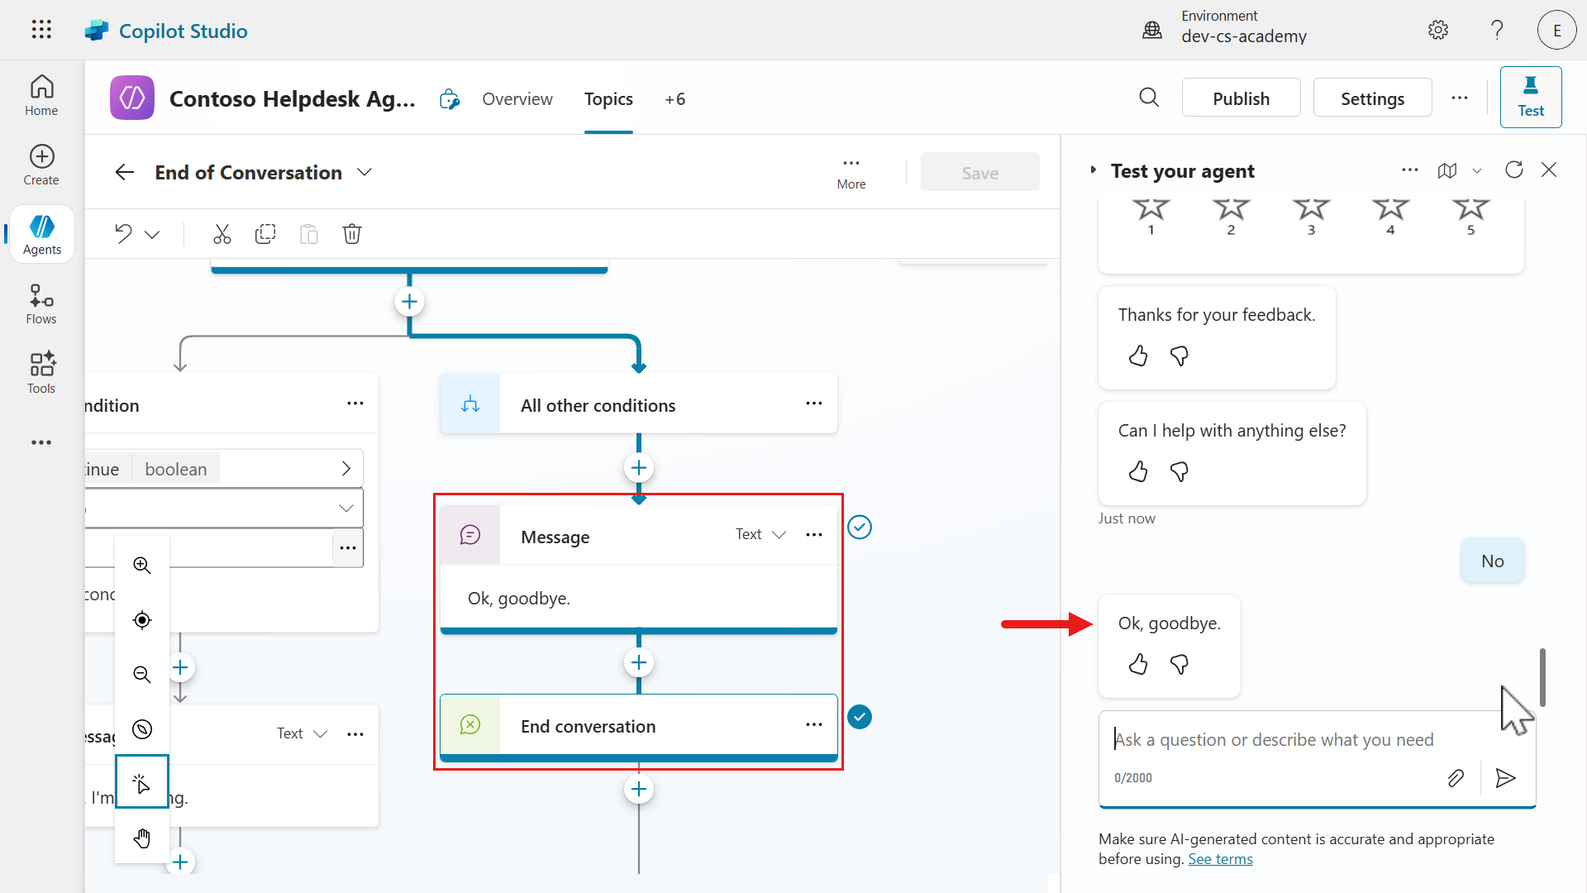Click the zoom in canvas icon
This screenshot has height=893, width=1587.
point(142,566)
